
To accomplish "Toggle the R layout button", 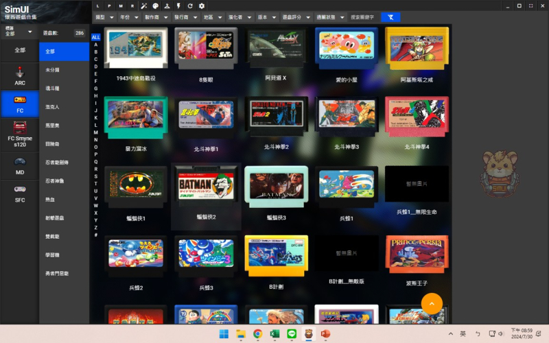I will tap(132, 6).
